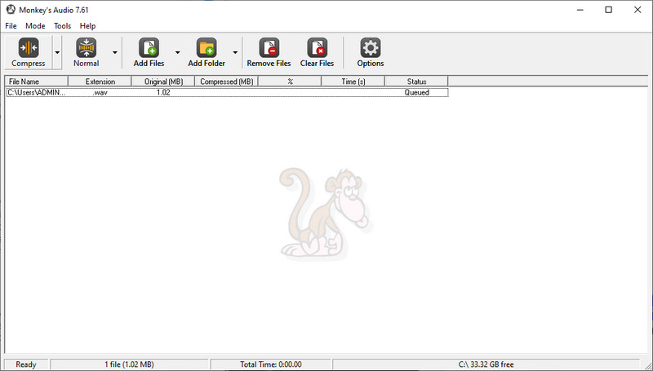Click the Remove Files icon
This screenshot has width=653, height=371.
click(x=269, y=47)
